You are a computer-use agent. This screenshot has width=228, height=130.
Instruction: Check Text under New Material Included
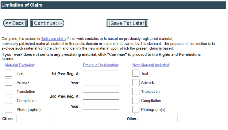(136, 73)
